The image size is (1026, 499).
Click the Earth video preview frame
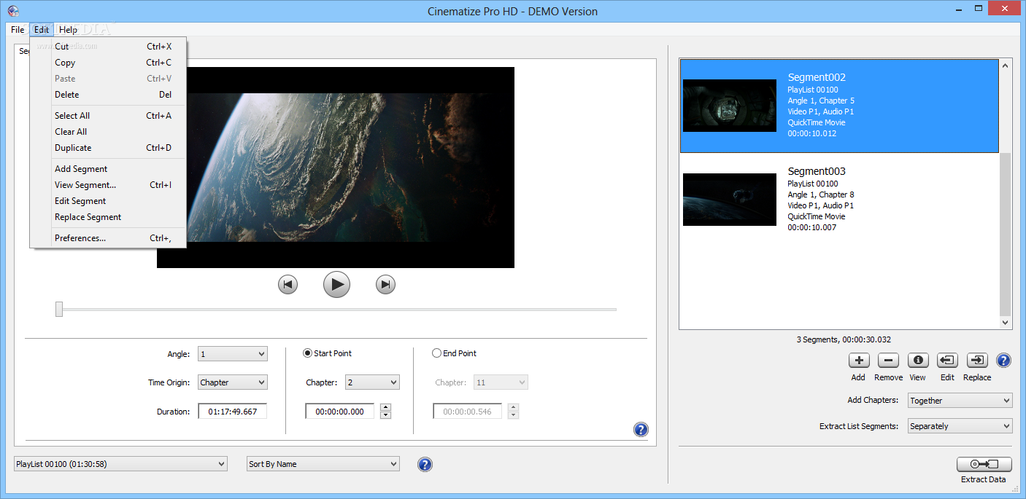coord(336,168)
